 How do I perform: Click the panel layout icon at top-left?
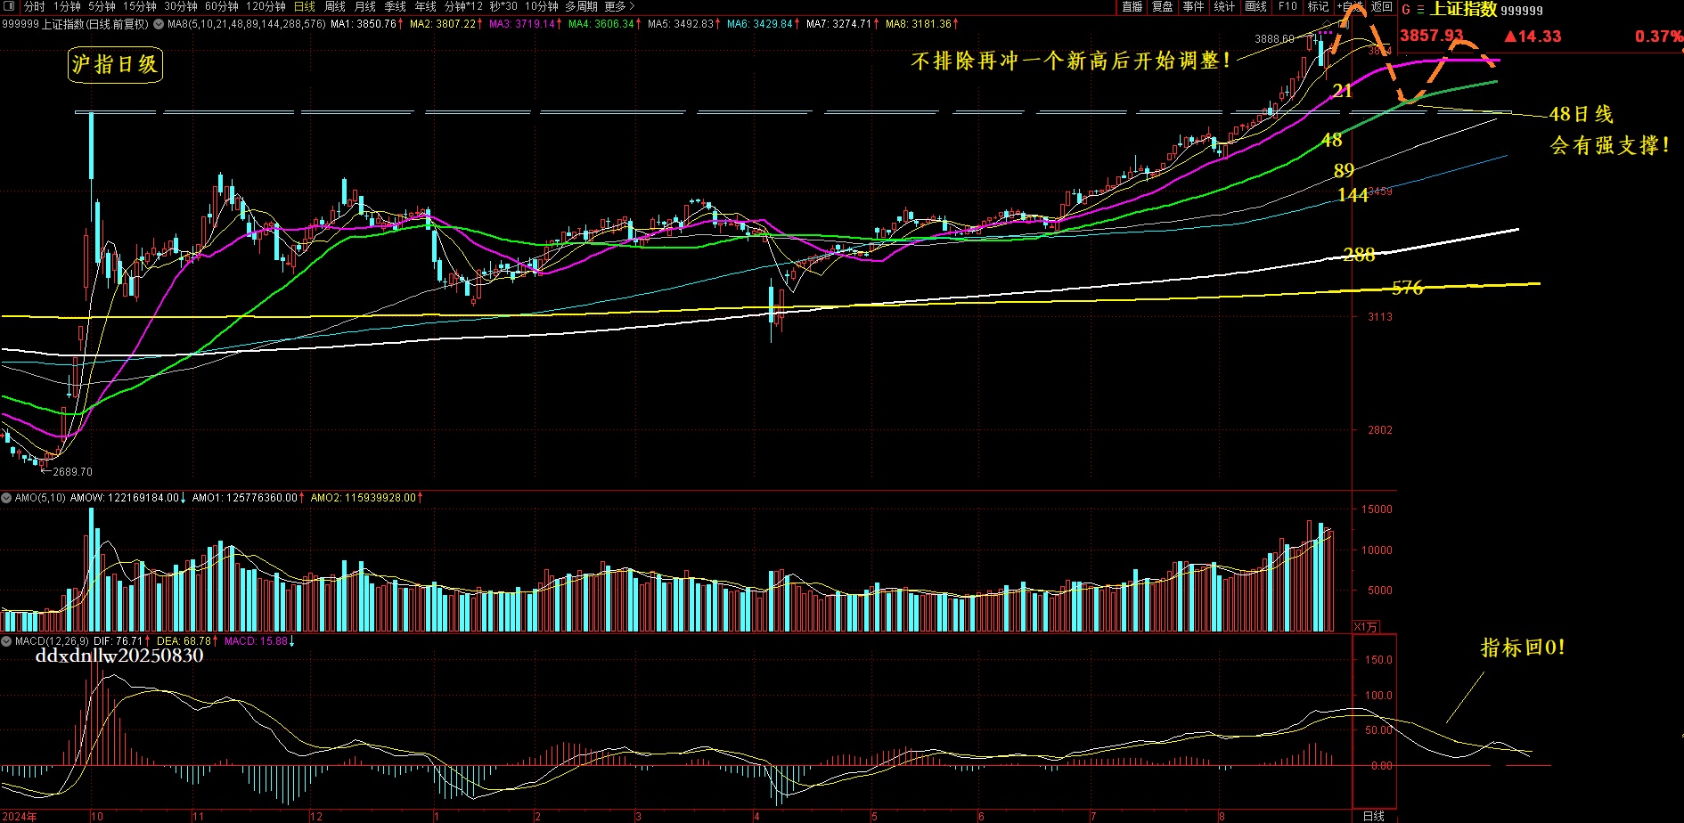point(9,6)
